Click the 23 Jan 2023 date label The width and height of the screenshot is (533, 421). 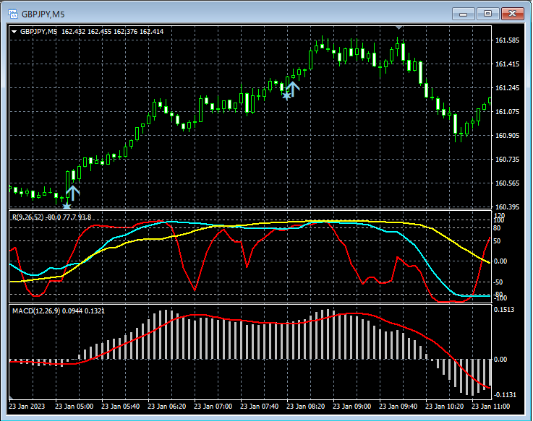click(x=27, y=407)
